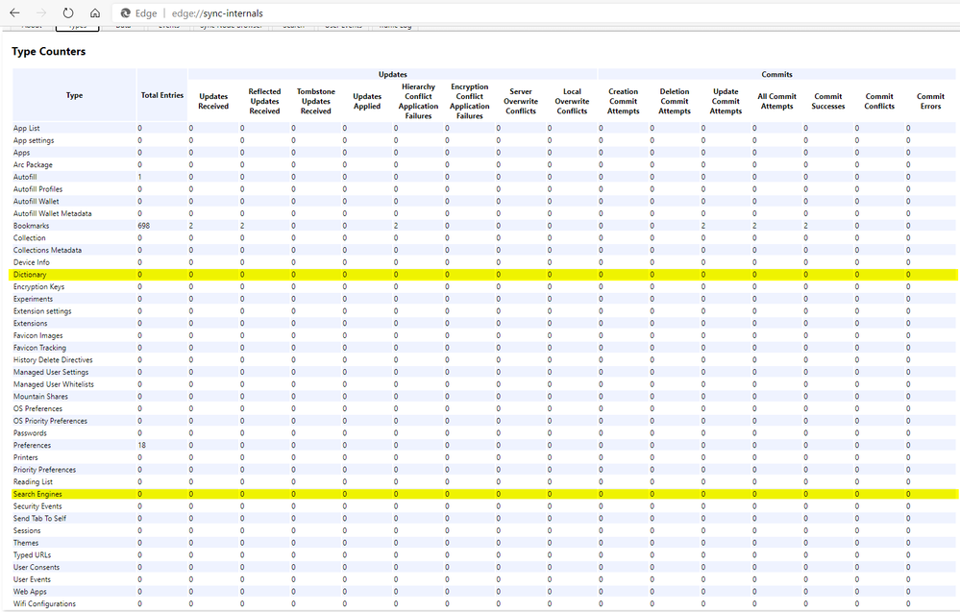This screenshot has width=960, height=612.
Task: Click the Type column header
Action: tap(74, 95)
